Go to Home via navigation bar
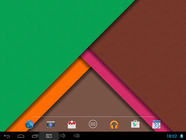Viewport: 186px width, 140px height. tap(21, 136)
